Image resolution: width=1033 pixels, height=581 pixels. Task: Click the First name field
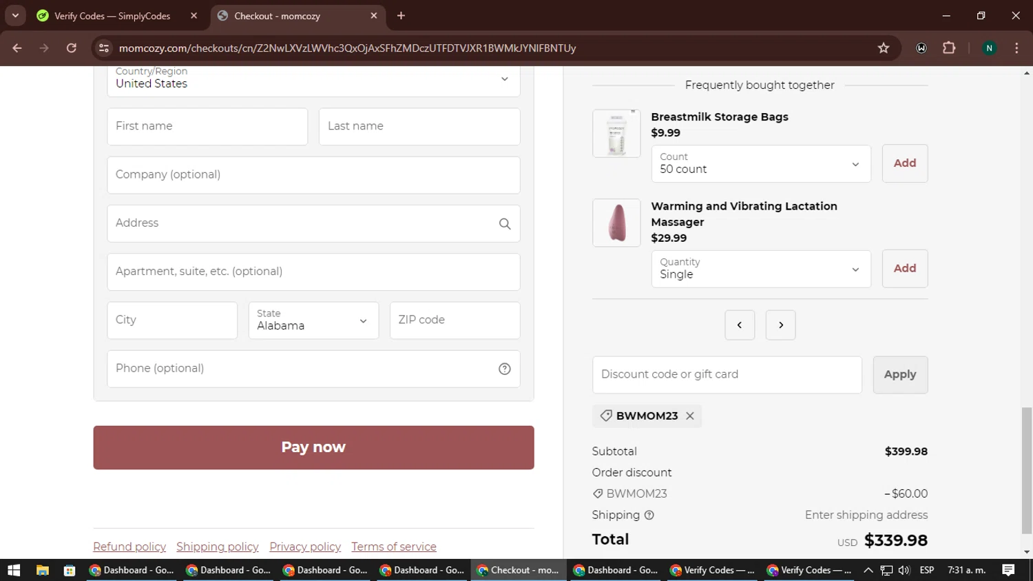coord(207,127)
